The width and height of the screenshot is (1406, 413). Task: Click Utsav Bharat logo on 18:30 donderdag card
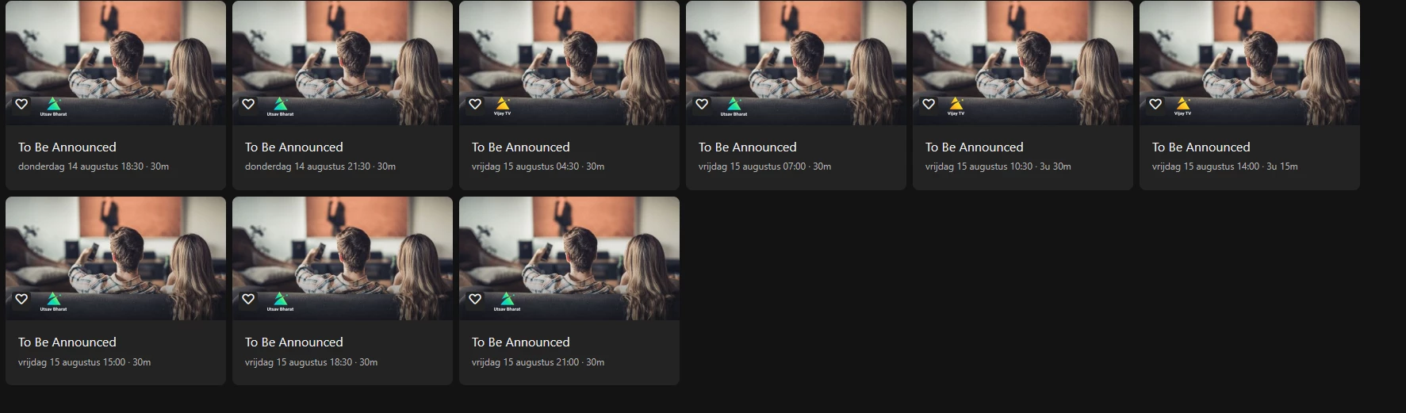(54, 106)
